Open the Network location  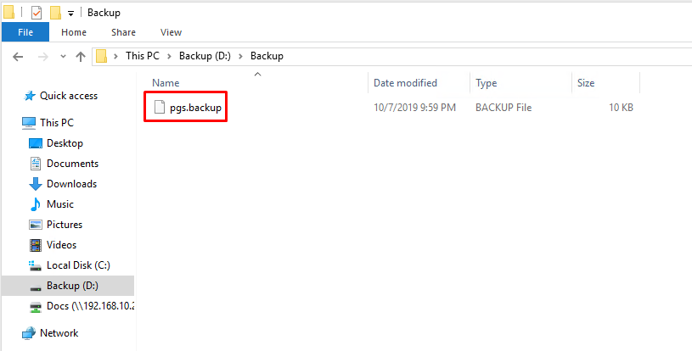pos(59,333)
